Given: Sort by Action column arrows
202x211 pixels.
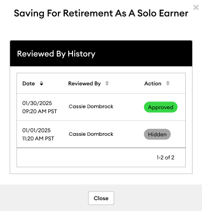Looking at the screenshot, I should [x=168, y=83].
